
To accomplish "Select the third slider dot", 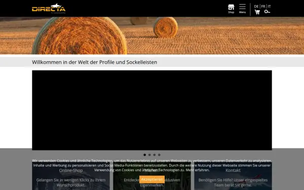I will coord(155,155).
